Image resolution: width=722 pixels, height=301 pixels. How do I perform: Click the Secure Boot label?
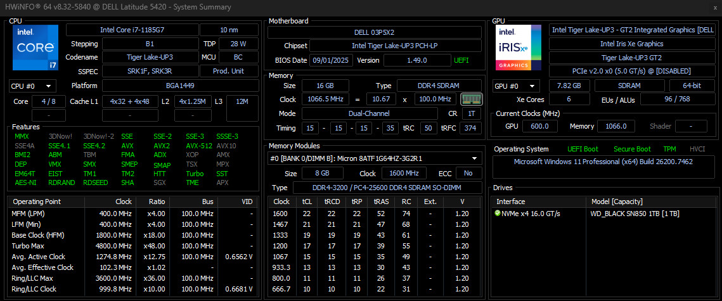tap(632, 149)
